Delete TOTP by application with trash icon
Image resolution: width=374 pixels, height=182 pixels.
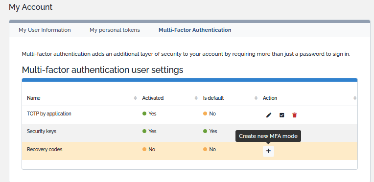295,115
